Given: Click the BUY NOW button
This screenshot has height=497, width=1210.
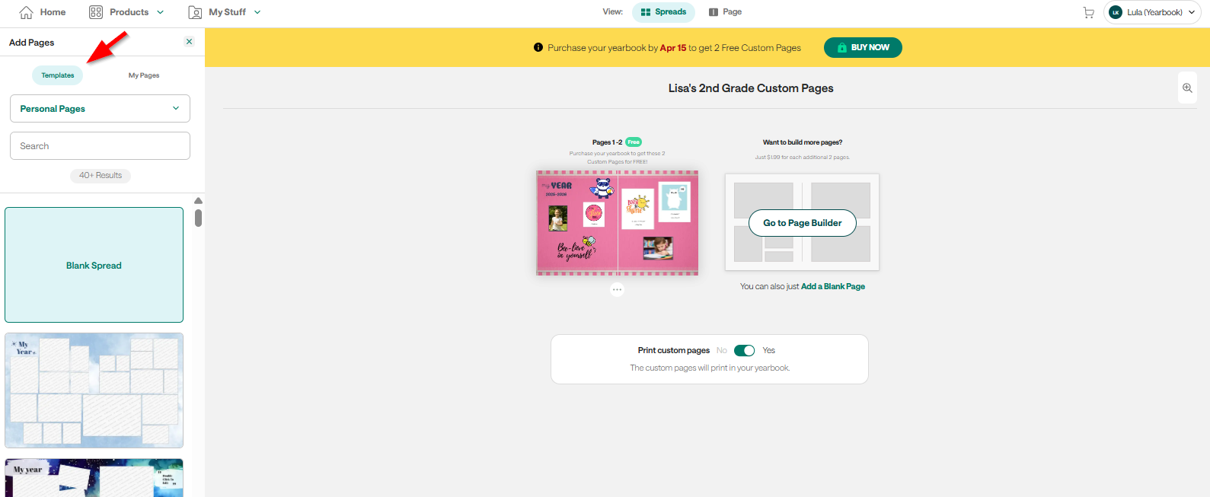Looking at the screenshot, I should pos(863,47).
